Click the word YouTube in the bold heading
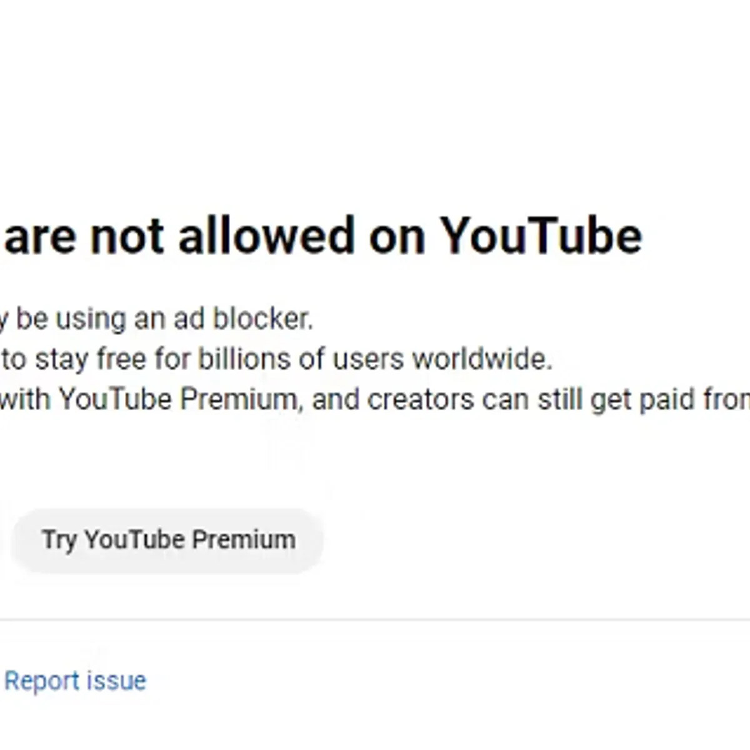Screen dimensions: 750x750 (541, 236)
